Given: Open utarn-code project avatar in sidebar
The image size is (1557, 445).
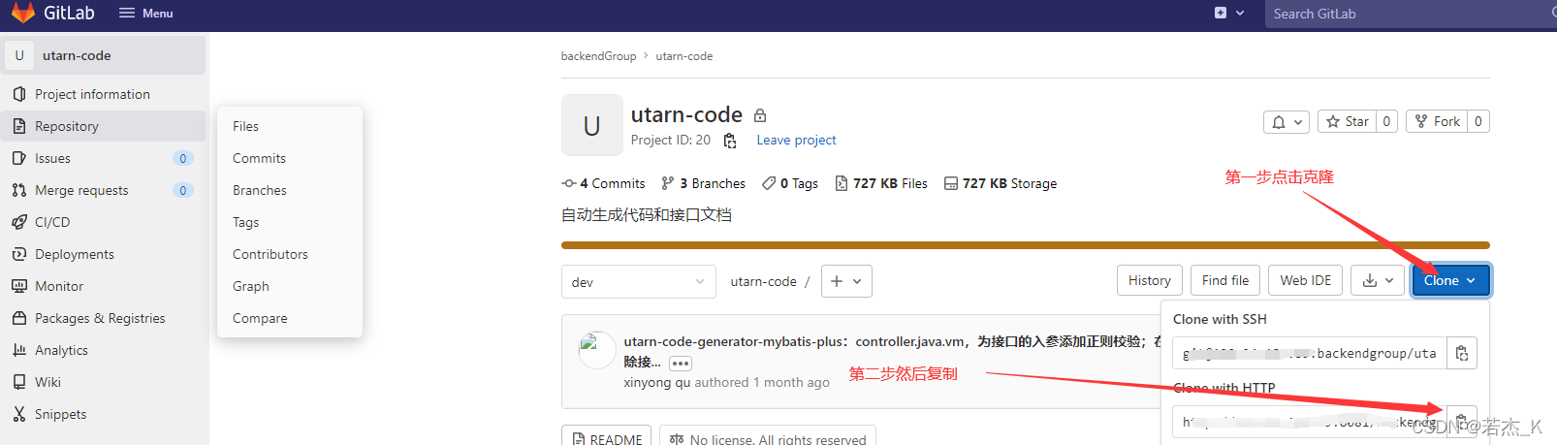Looking at the screenshot, I should point(19,55).
